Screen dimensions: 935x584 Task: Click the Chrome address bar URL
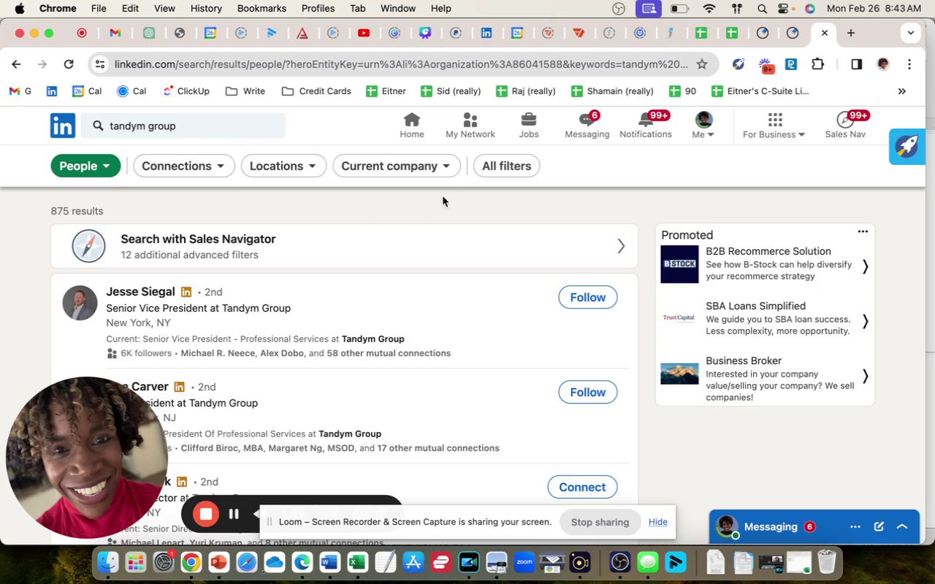click(x=401, y=64)
